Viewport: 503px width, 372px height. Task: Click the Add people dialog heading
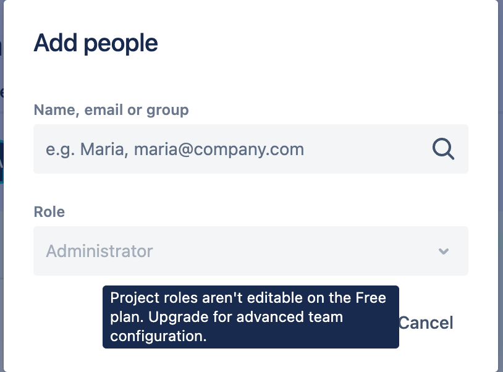click(x=96, y=42)
